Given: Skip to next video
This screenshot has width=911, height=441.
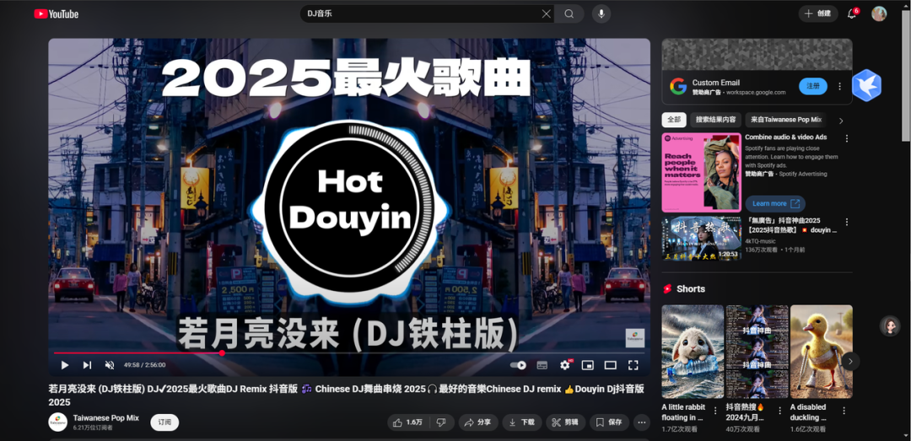Looking at the screenshot, I should [87, 365].
